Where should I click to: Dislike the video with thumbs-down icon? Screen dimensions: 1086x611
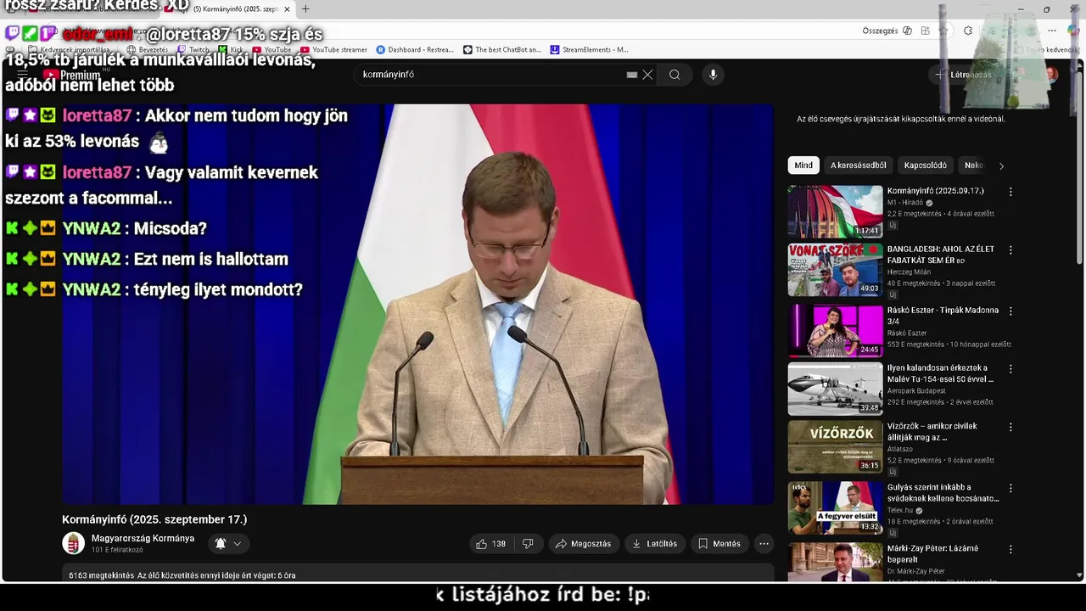click(528, 544)
